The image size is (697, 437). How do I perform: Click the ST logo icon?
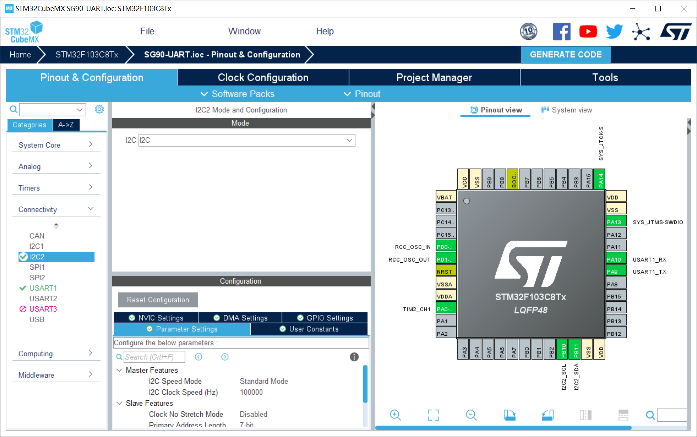(676, 32)
